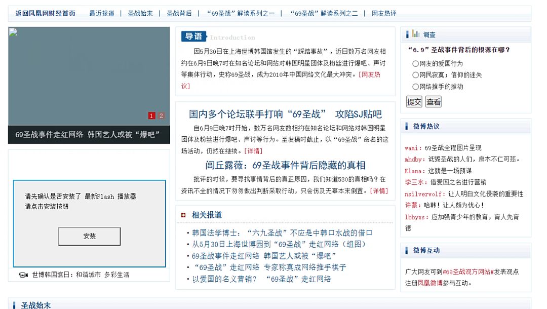
Task: Open the 最近报道 nav item
Action: (101, 13)
